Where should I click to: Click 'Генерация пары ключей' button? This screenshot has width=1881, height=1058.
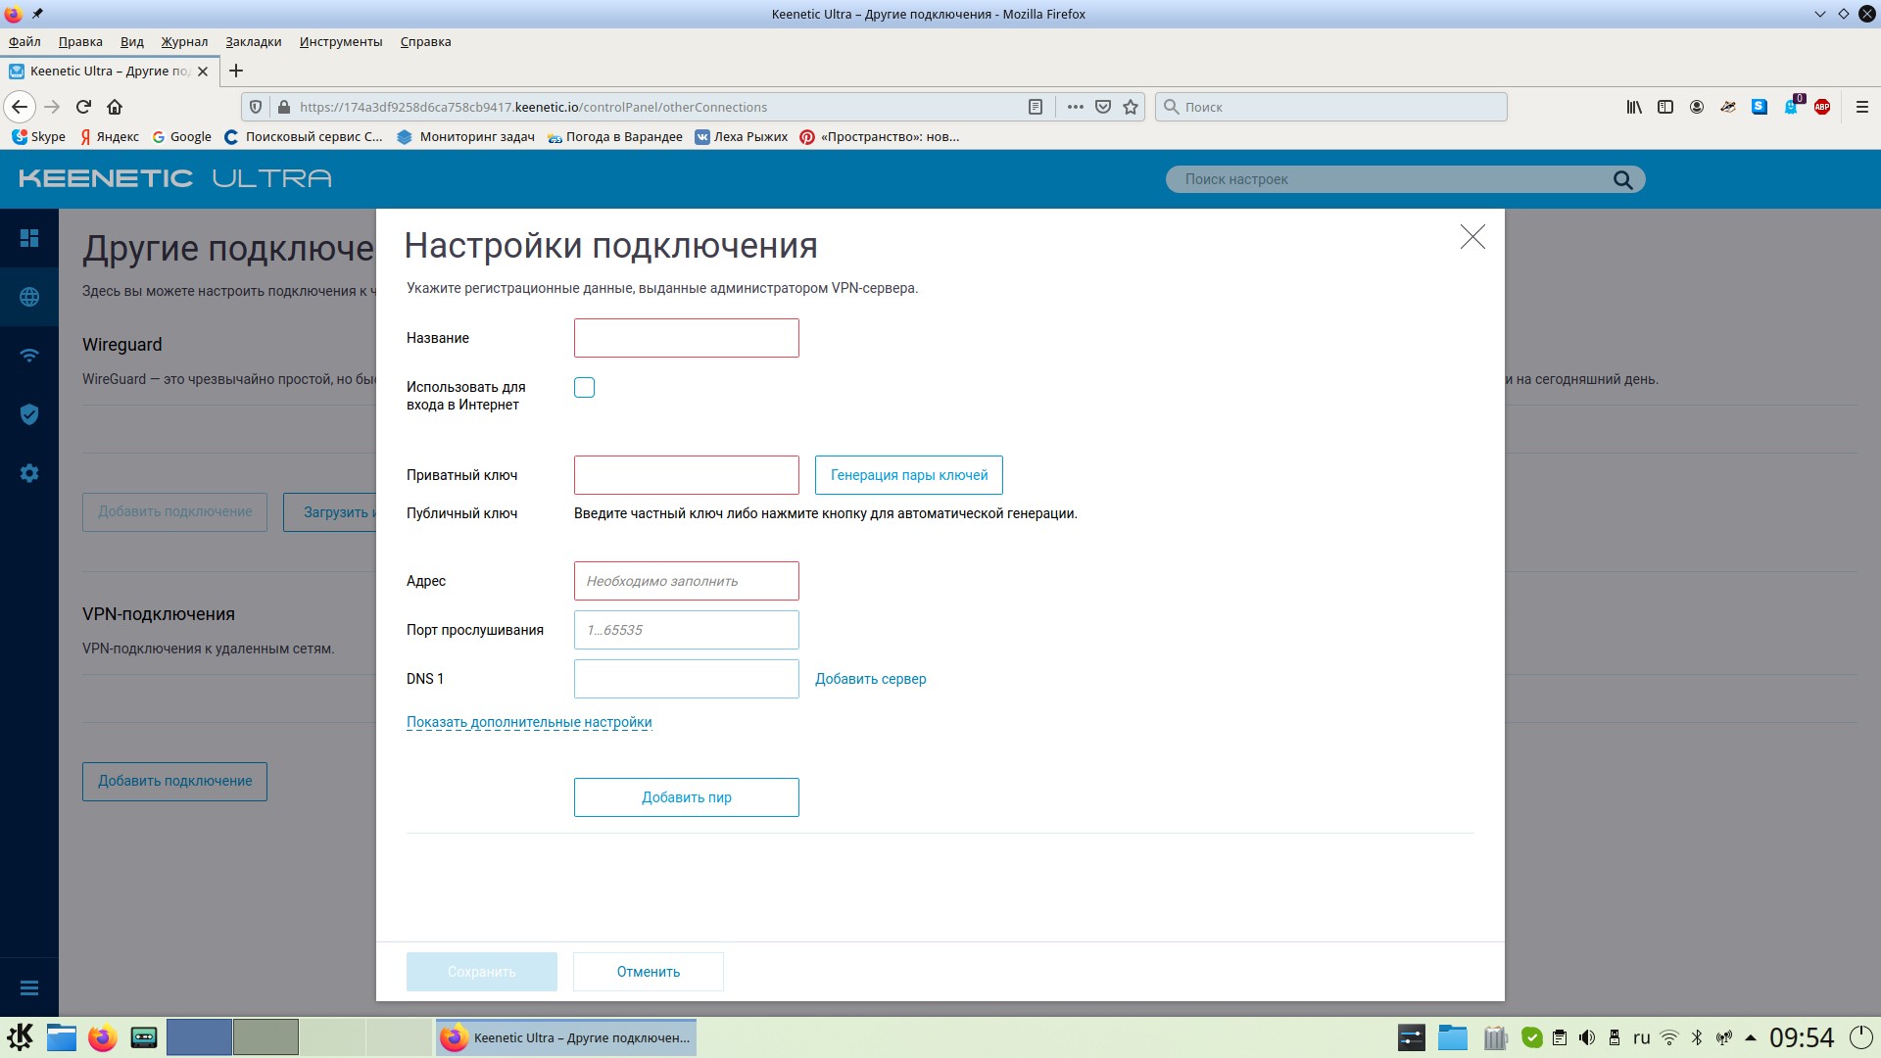click(x=908, y=475)
